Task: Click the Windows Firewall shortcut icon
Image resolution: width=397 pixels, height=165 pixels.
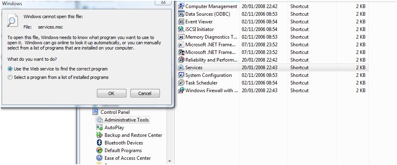Action: 181,90
